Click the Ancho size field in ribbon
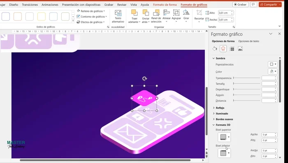The image size is (288, 163). pyautogui.click(x=226, y=20)
